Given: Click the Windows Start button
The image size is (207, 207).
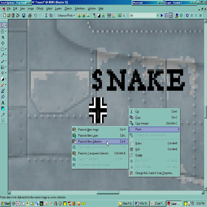Looking at the screenshot, I should 5,203.
